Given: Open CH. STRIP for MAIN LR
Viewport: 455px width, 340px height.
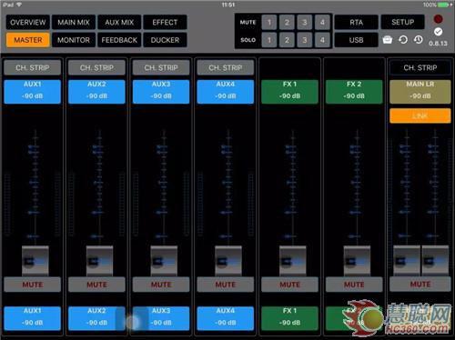Looking at the screenshot, I should pos(420,67).
